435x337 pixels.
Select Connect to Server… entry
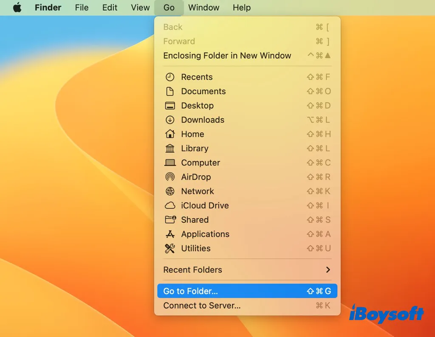coord(202,306)
